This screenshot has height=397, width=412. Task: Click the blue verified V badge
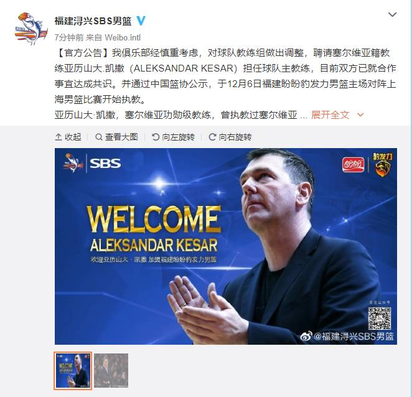click(x=141, y=21)
